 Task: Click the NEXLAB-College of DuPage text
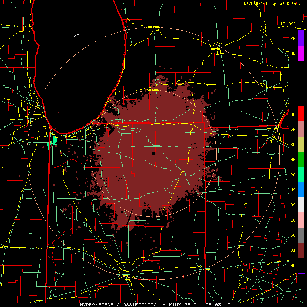pyautogui.click(x=272, y=4)
